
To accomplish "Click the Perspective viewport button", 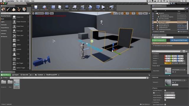I will [40, 13].
